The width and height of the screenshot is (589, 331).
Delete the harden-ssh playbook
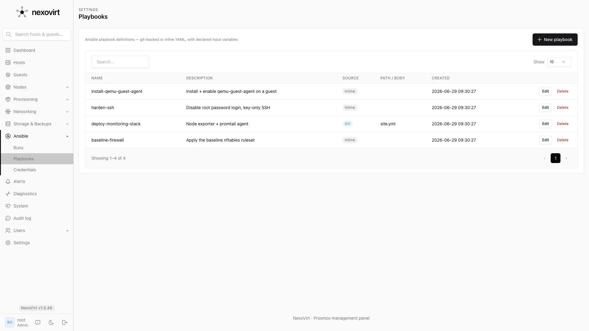(563, 108)
